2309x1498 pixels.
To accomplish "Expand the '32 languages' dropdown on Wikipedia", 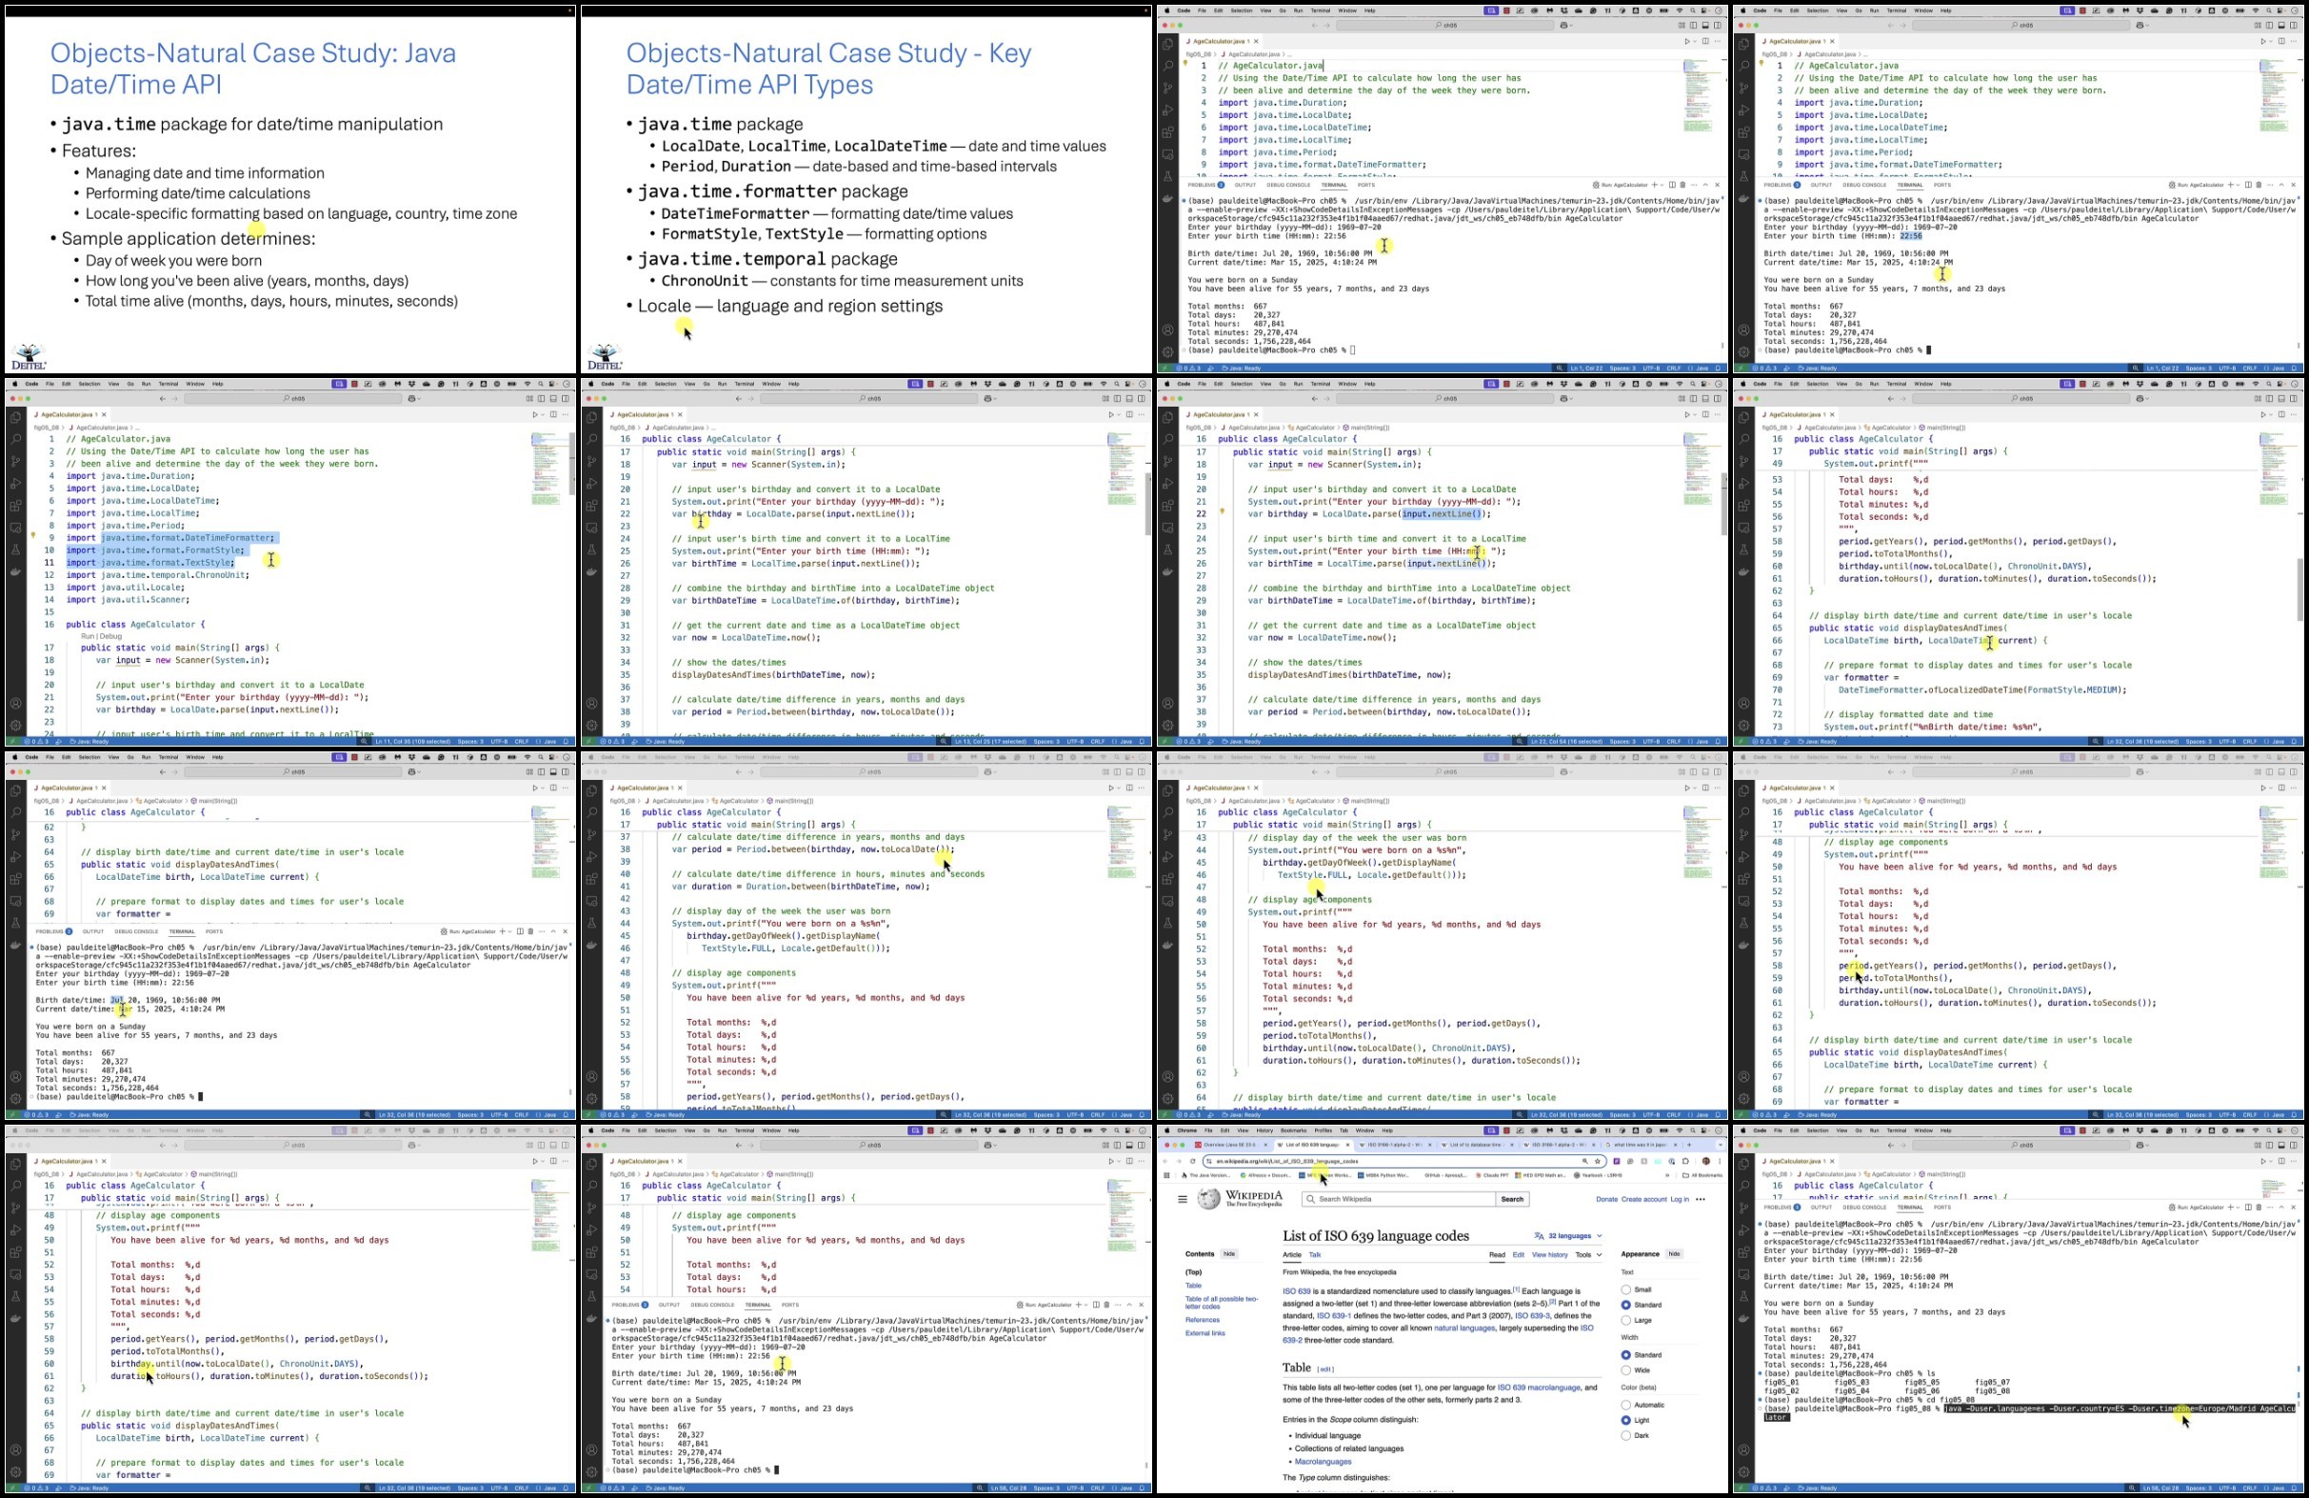I will pos(1569,1236).
